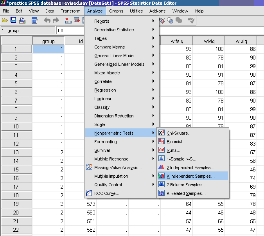Expand the Reports submenu arrow
Viewport: 264px width, 236px height.
[x=153, y=21]
